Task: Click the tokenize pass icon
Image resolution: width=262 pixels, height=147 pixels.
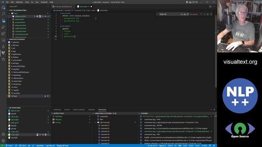Action: (x=9, y=42)
